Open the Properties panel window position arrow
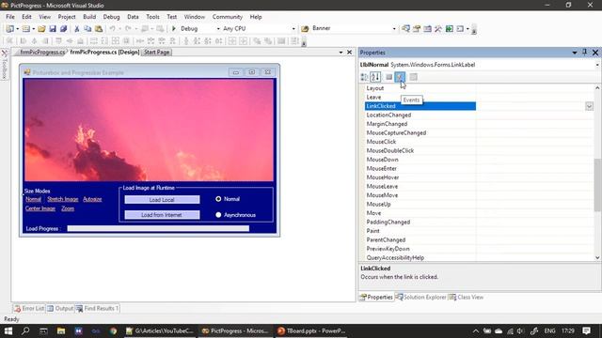Image resolution: width=602 pixels, height=338 pixels. (575, 53)
